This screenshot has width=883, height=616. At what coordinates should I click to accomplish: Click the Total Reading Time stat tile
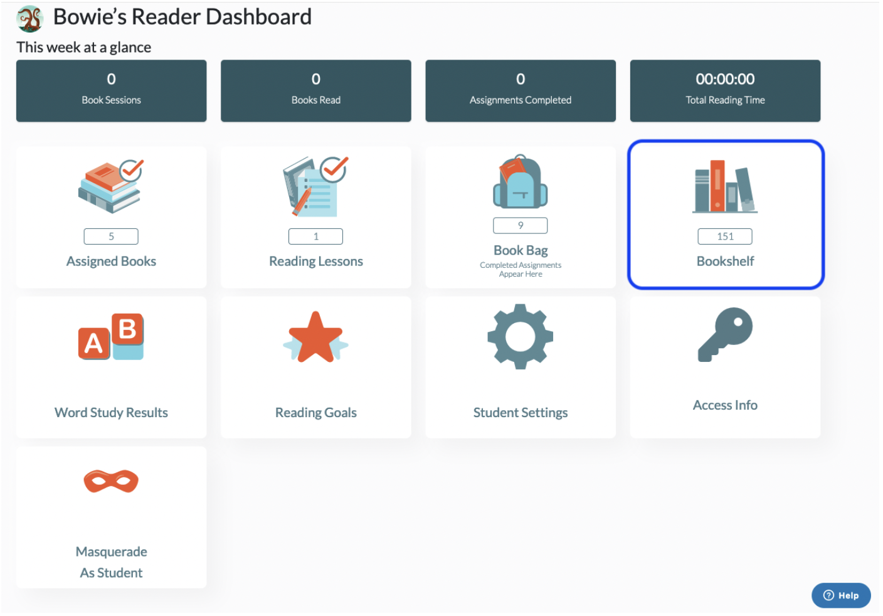[725, 91]
